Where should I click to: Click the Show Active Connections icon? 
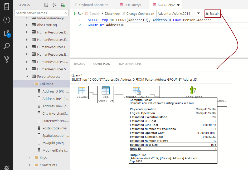click(63, 5)
